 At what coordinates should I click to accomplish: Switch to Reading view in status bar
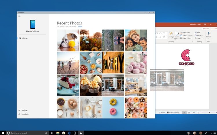pos(194,113)
